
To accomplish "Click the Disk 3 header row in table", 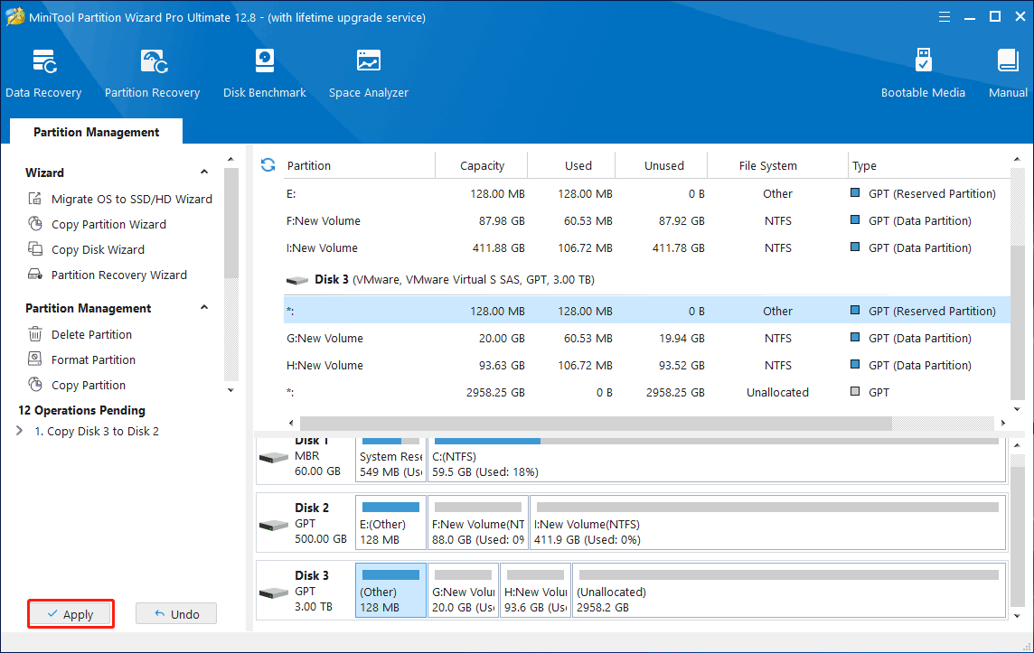I will pyautogui.click(x=646, y=279).
